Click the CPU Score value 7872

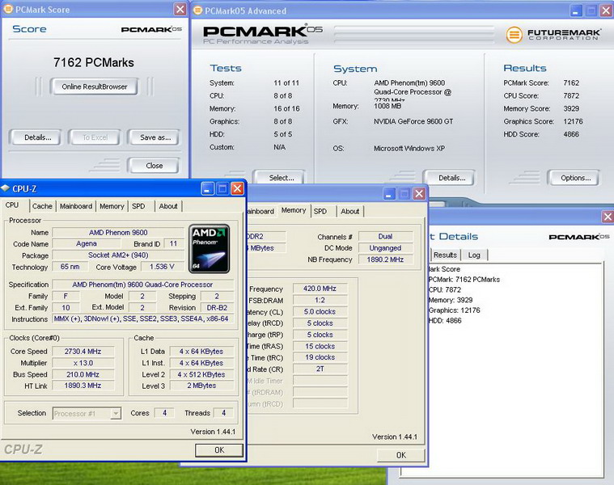point(571,95)
